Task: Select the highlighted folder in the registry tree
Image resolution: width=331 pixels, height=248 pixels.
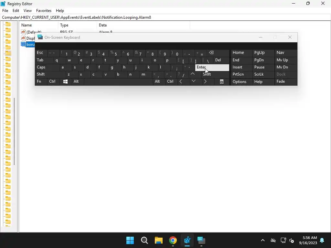Action: coord(8,53)
